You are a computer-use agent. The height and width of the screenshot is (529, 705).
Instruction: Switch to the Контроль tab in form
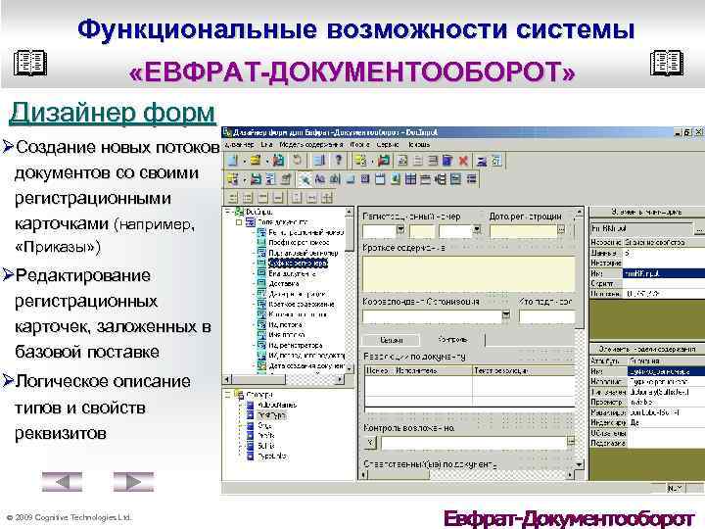pos(452,339)
